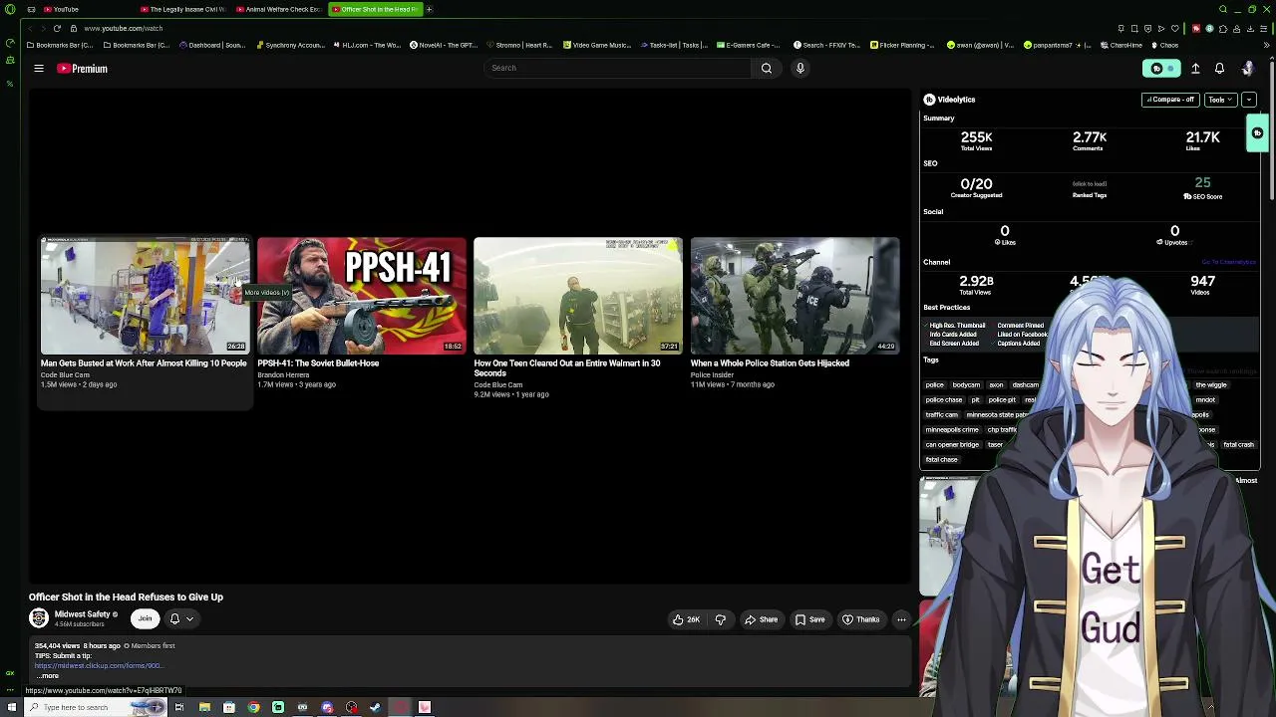Open the browser search tabs magnifier
The width and height of the screenshot is (1276, 717).
[1223, 9]
